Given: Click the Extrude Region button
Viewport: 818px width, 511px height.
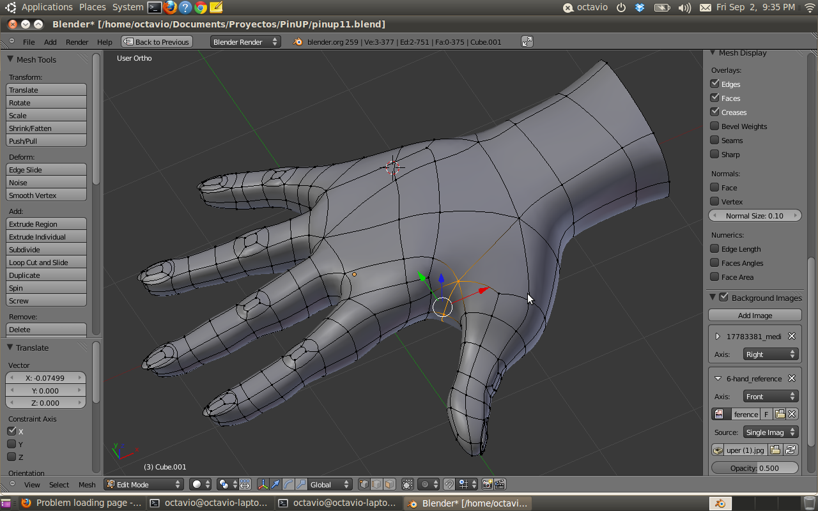Looking at the screenshot, I should (x=46, y=224).
